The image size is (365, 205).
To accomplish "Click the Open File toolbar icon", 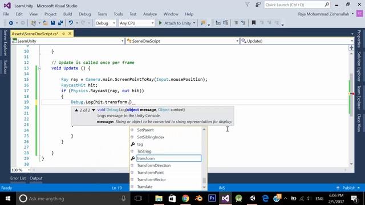I will (45, 23).
